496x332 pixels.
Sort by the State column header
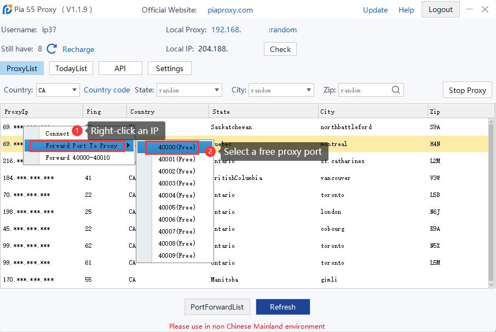coord(263,112)
